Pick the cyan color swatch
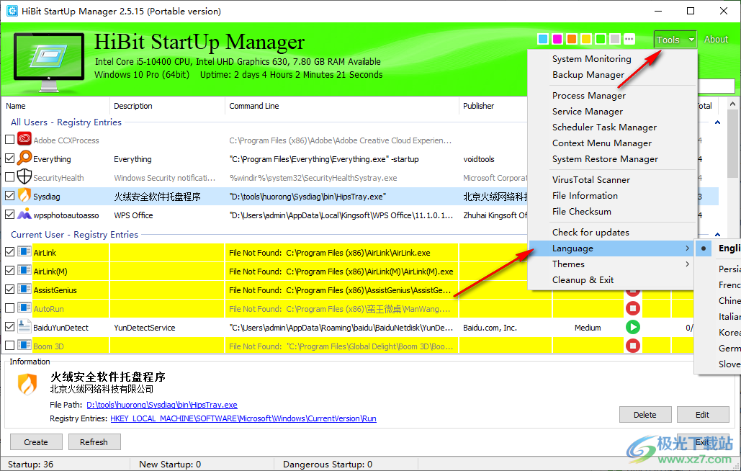The width and height of the screenshot is (741, 471). (x=543, y=39)
